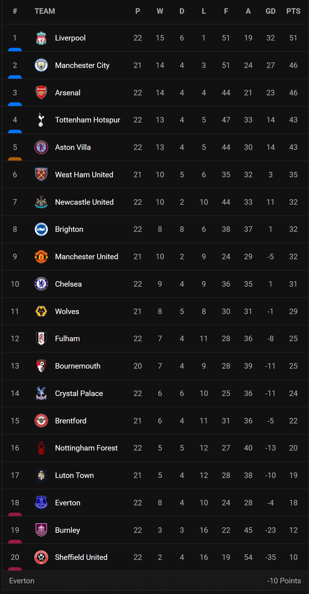Click the Tottenham Hotspur cockerel logo
The image size is (309, 594).
click(41, 120)
